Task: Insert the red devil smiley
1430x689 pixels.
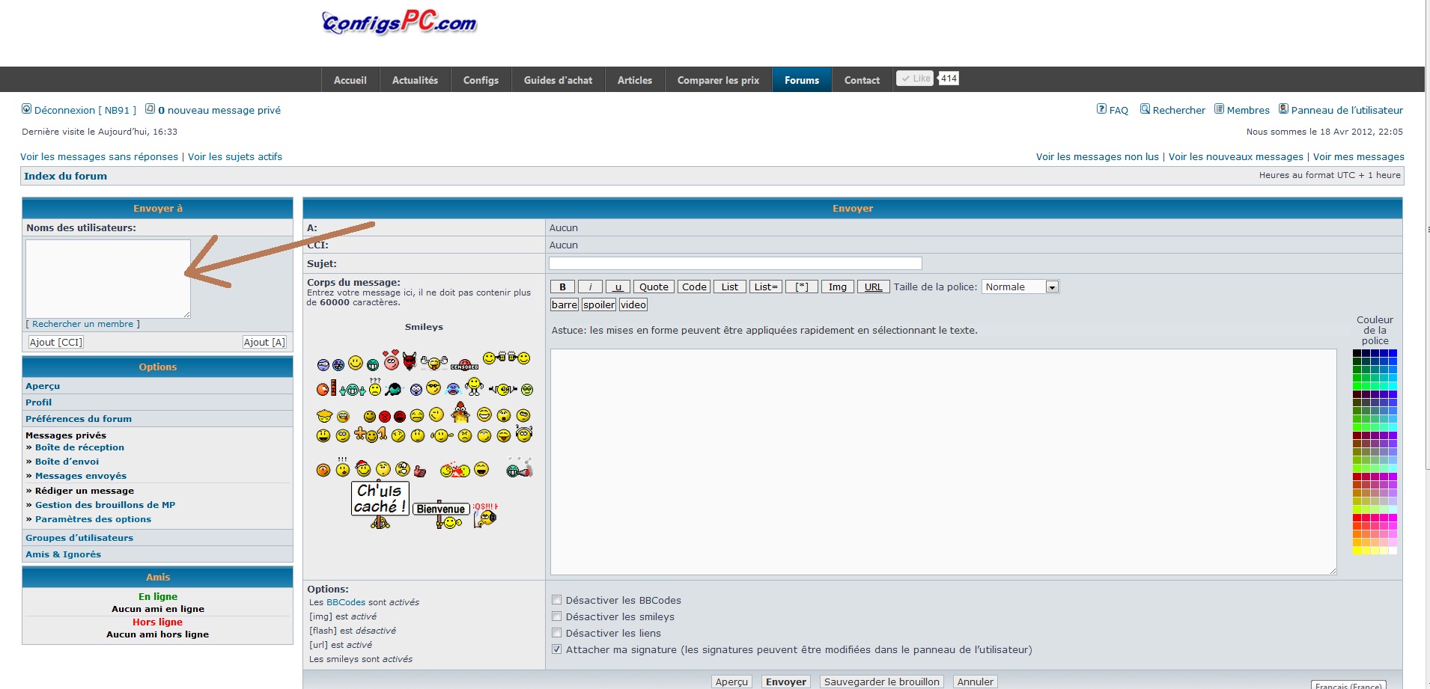Action: pos(410,361)
